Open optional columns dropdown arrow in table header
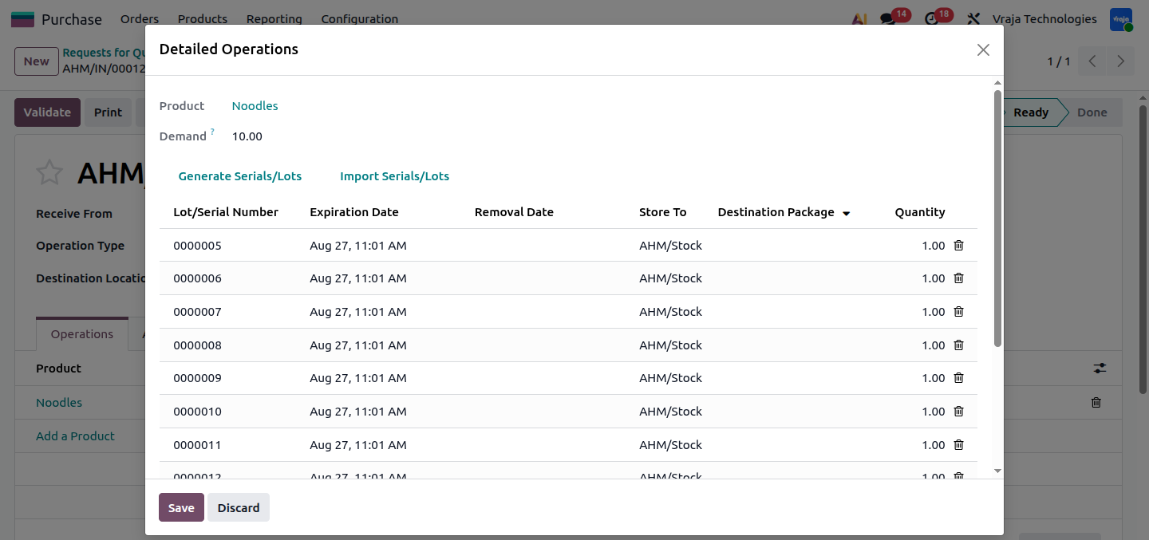This screenshot has height=540, width=1149. (x=847, y=213)
